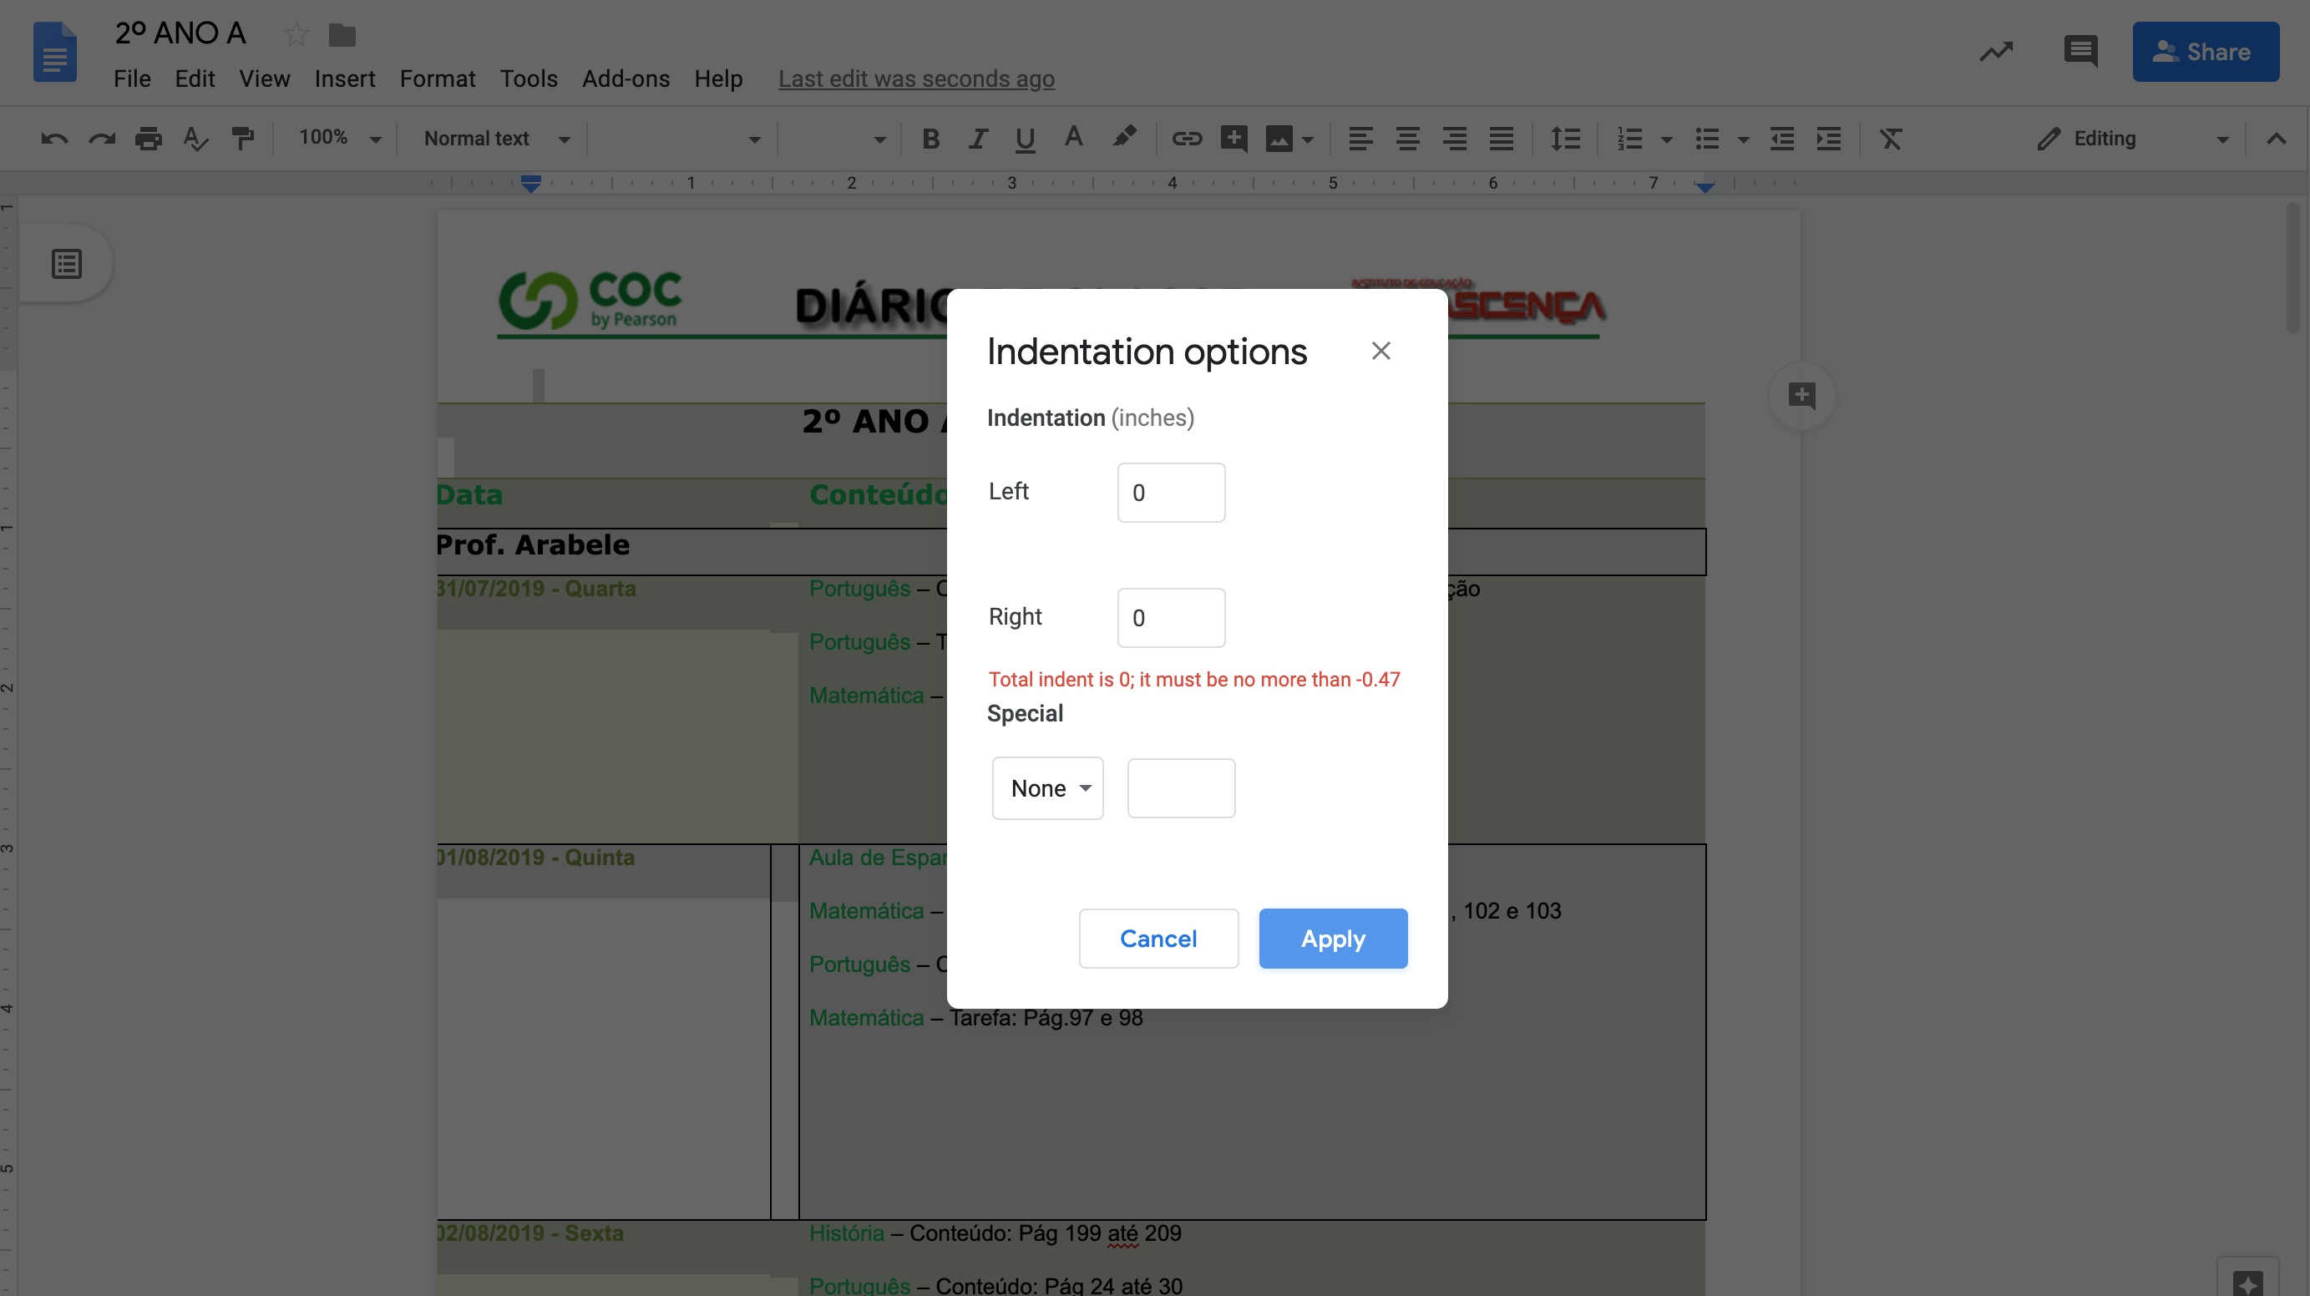Click the text color A icon
Viewport: 2310px width, 1296px height.
click(1072, 138)
